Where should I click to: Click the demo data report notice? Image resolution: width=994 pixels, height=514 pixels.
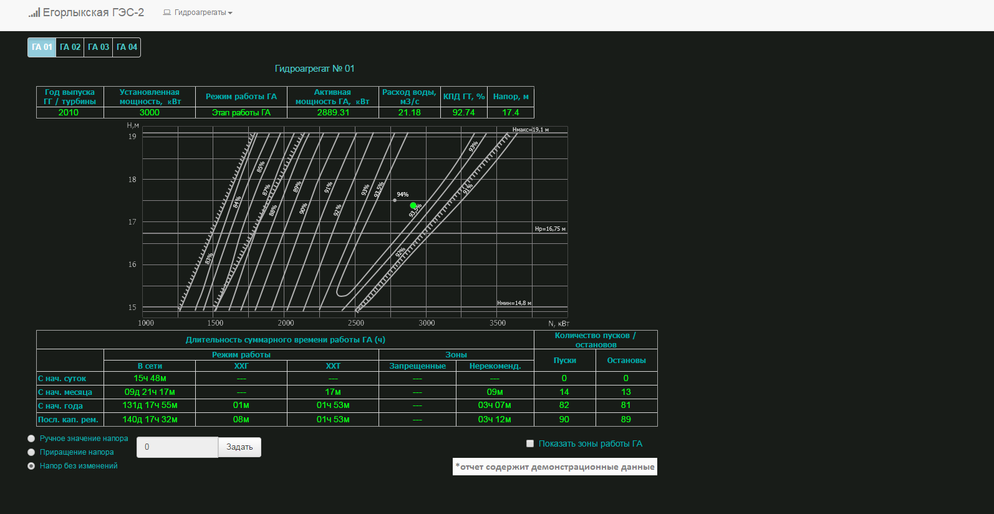(x=555, y=467)
